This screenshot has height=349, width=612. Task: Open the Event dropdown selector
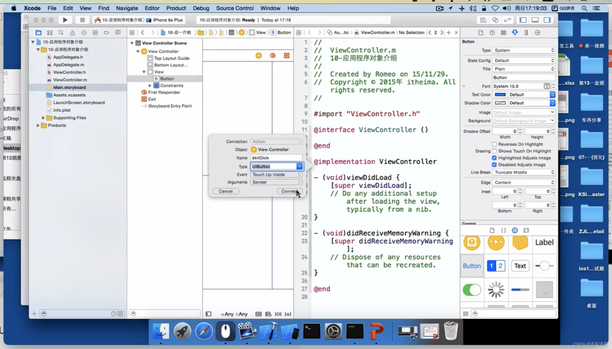tap(276, 174)
